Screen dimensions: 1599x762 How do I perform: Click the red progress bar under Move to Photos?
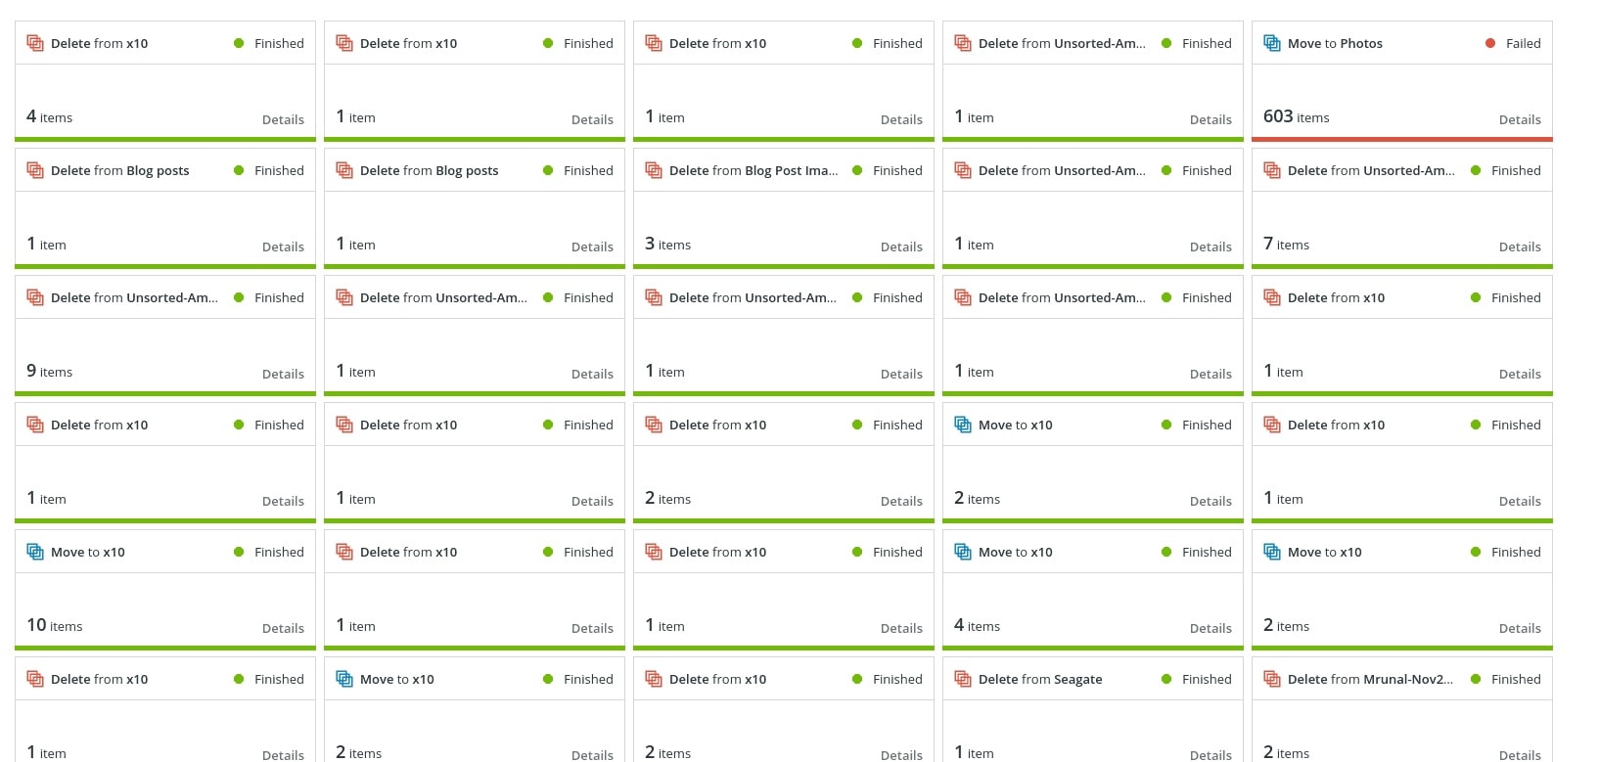[1402, 139]
